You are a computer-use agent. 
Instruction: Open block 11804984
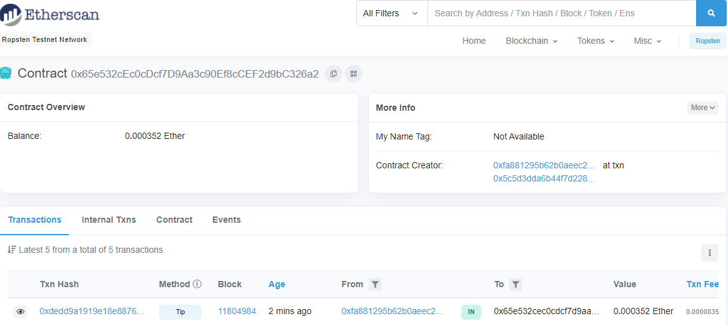[x=237, y=311]
